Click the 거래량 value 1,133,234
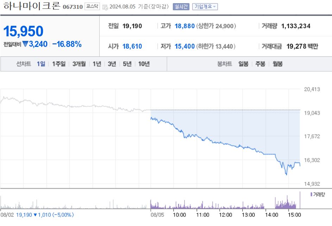 tap(296, 26)
